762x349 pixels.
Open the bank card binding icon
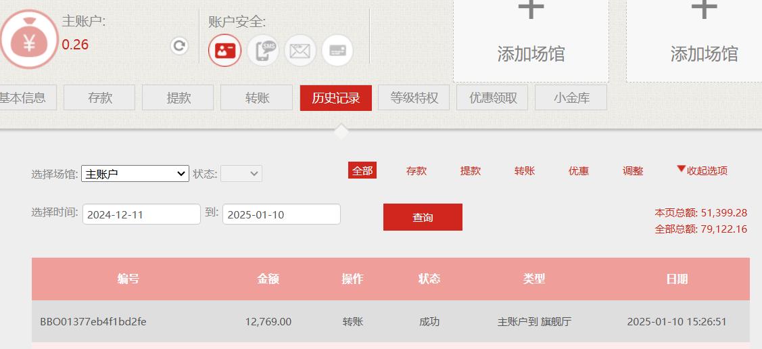point(337,50)
